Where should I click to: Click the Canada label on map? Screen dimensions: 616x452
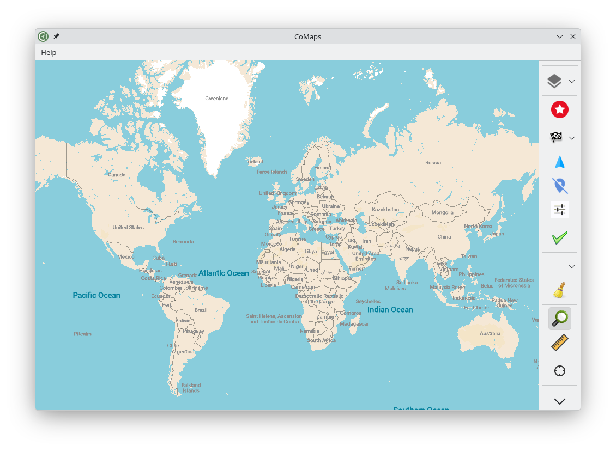pos(117,175)
